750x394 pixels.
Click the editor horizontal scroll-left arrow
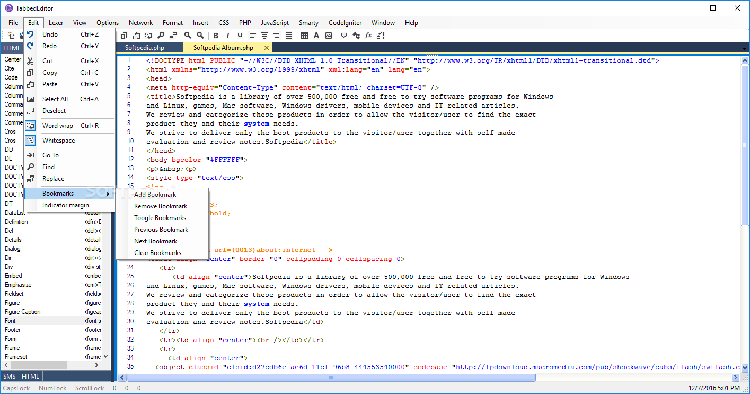click(x=122, y=378)
